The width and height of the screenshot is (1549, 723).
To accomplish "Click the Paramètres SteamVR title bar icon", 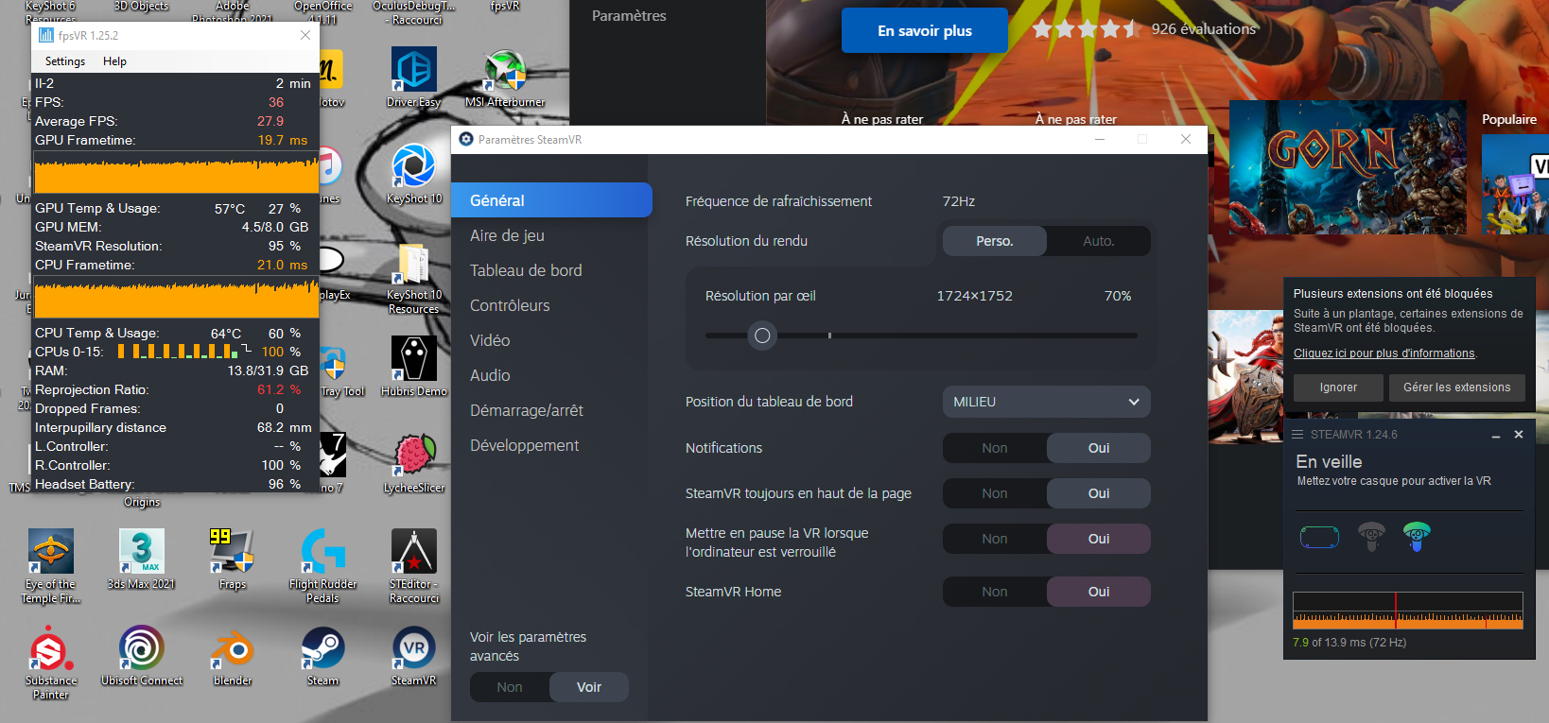I will (x=465, y=139).
